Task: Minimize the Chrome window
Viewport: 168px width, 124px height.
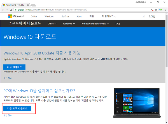Action: (151, 2)
